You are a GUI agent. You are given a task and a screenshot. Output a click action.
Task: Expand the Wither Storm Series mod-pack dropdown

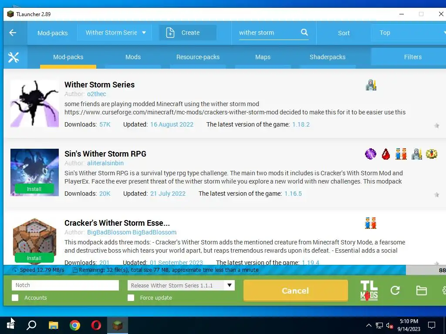click(x=115, y=33)
